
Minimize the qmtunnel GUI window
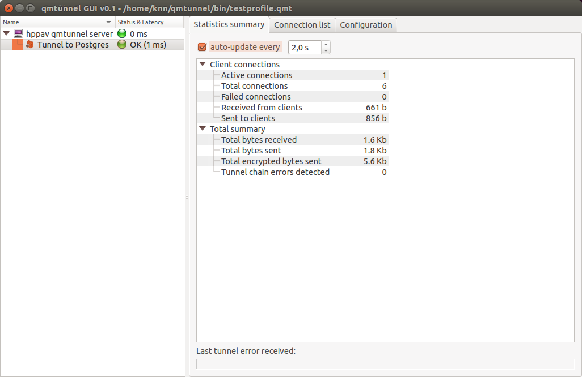[20, 8]
